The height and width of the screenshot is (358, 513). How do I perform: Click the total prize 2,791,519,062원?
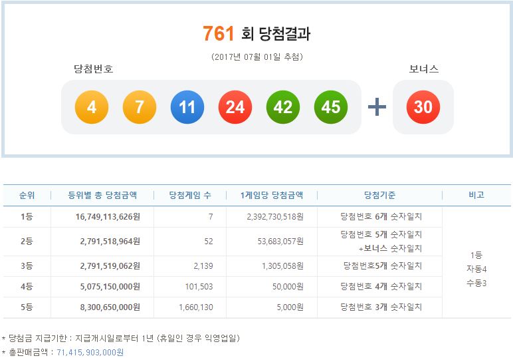pyautogui.click(x=110, y=266)
